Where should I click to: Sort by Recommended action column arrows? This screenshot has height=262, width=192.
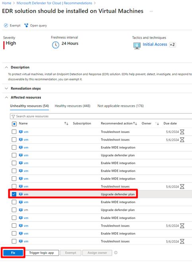[x=135, y=123]
